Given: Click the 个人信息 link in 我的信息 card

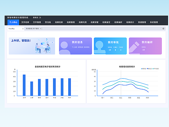Looking at the screenshot, I should tap(74, 47).
